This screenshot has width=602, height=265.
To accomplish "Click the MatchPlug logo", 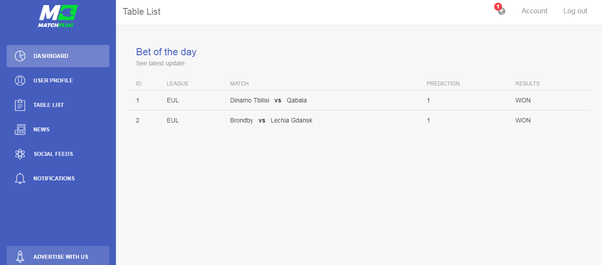I will coord(58,16).
